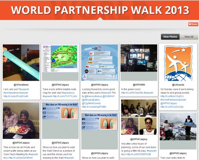This screenshot has height=160, width=199.
Task: Switch to the View All tab
Action: click(x=189, y=37)
